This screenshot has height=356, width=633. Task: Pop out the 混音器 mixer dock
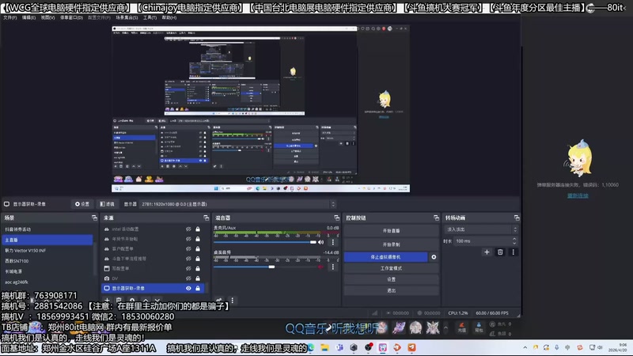click(x=337, y=218)
